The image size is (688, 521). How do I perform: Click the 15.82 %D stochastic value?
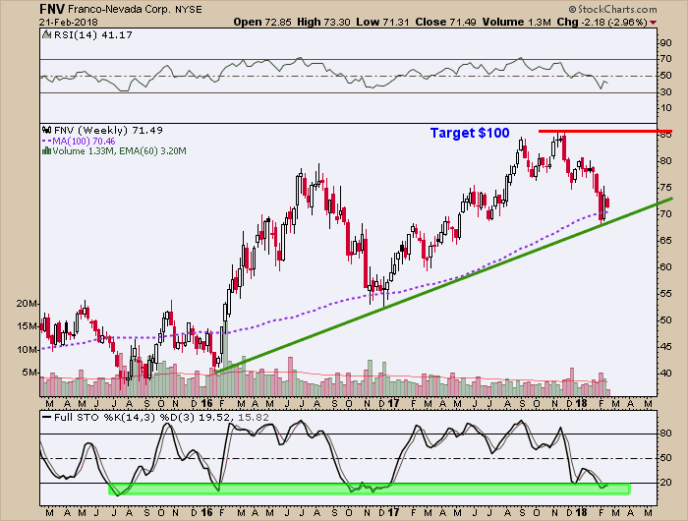click(x=254, y=418)
